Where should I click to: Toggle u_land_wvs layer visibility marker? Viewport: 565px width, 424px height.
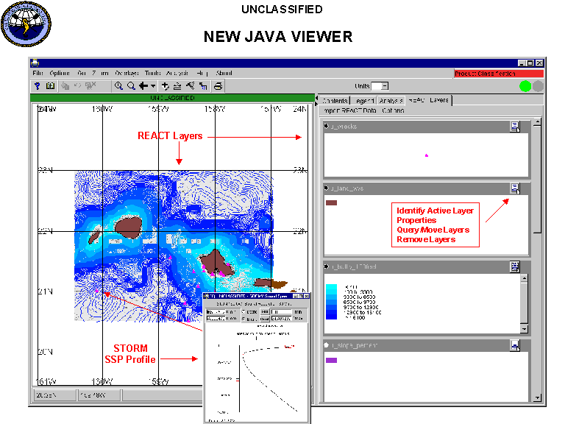(x=326, y=189)
